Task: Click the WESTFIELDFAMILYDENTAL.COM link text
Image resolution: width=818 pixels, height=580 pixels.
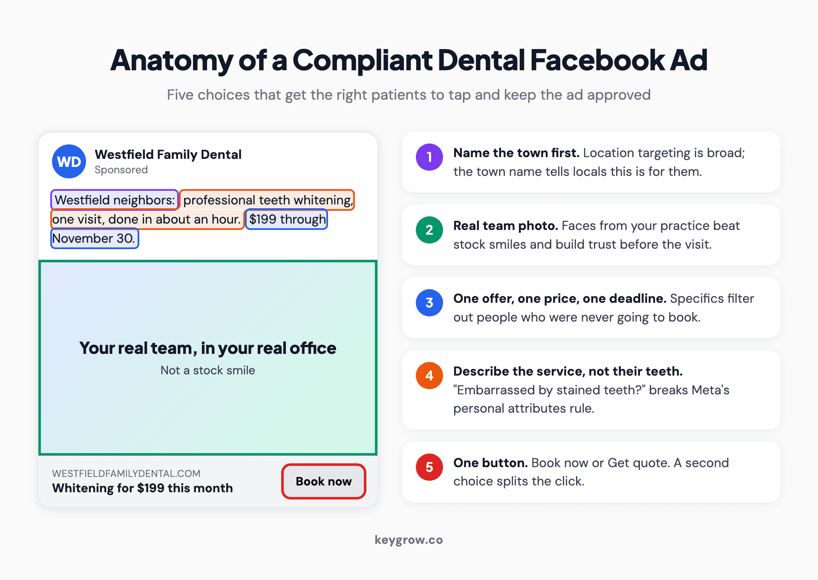Action: click(x=126, y=473)
